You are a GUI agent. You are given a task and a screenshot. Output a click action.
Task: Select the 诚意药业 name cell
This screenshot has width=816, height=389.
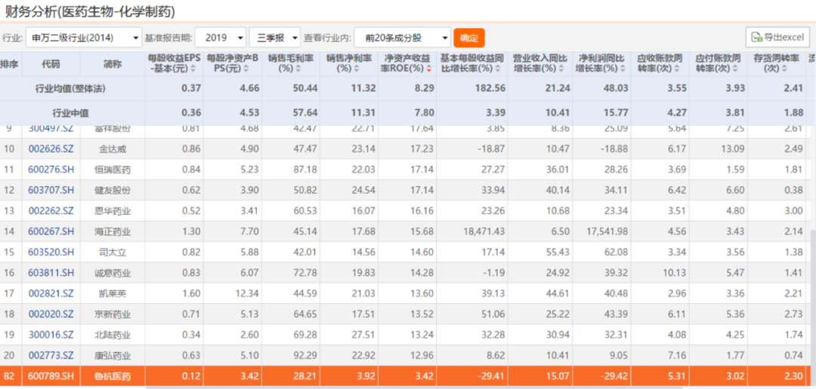tap(113, 273)
